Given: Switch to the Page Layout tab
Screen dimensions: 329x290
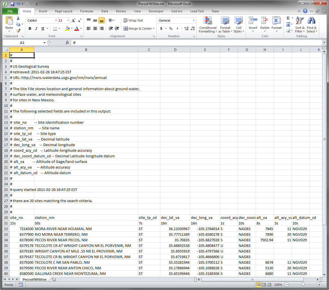Looking at the screenshot, I should (x=63, y=11).
